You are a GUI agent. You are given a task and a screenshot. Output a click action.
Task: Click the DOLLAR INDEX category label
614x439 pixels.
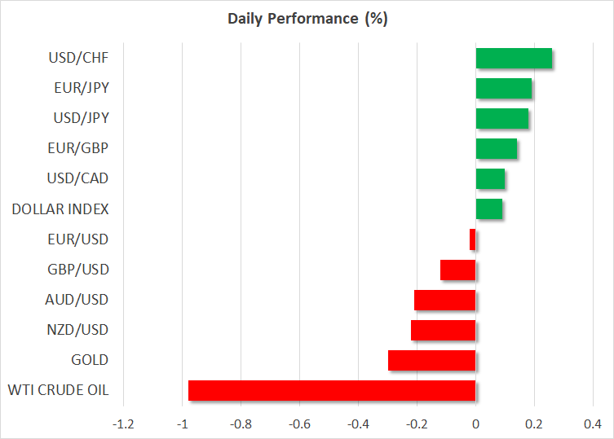[x=60, y=209]
